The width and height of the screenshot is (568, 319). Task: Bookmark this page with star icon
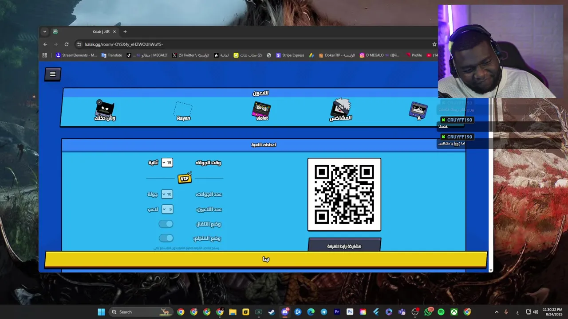tap(434, 44)
